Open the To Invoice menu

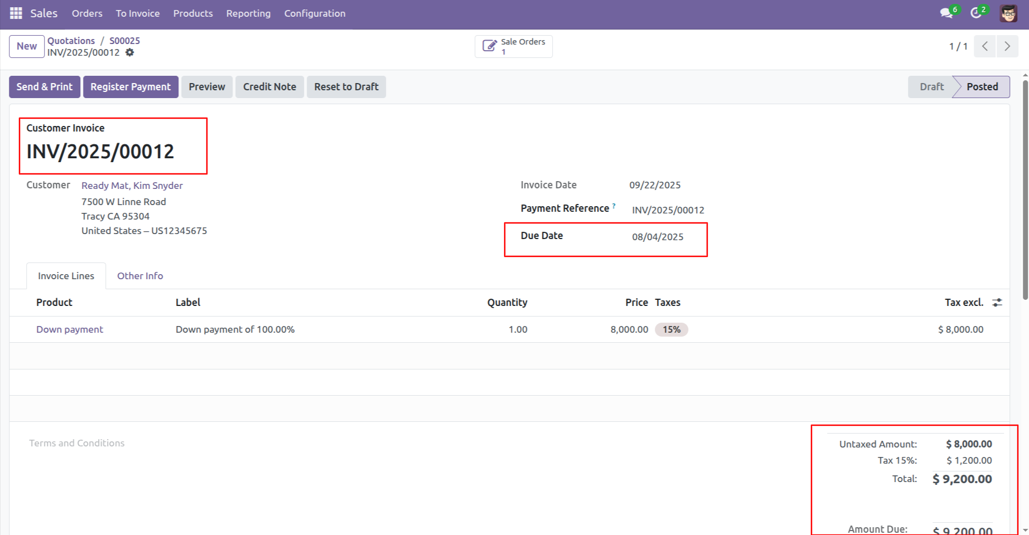[138, 13]
